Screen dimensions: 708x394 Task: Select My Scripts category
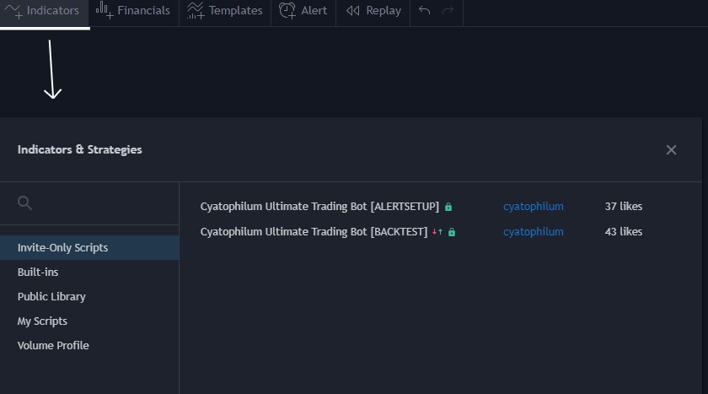coord(89,321)
